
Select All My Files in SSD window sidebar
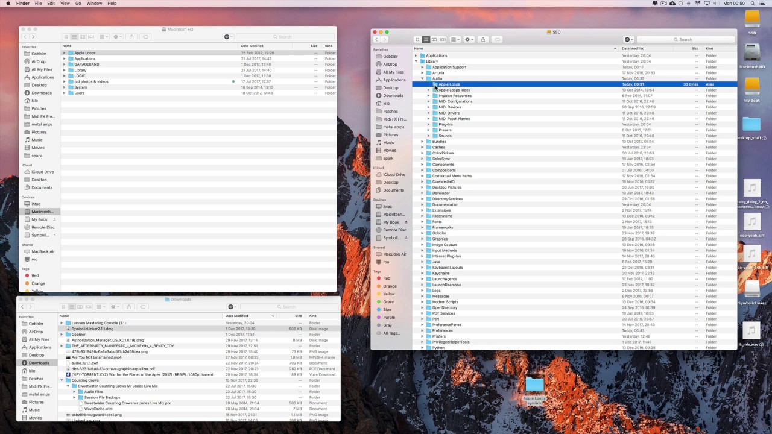coord(393,72)
